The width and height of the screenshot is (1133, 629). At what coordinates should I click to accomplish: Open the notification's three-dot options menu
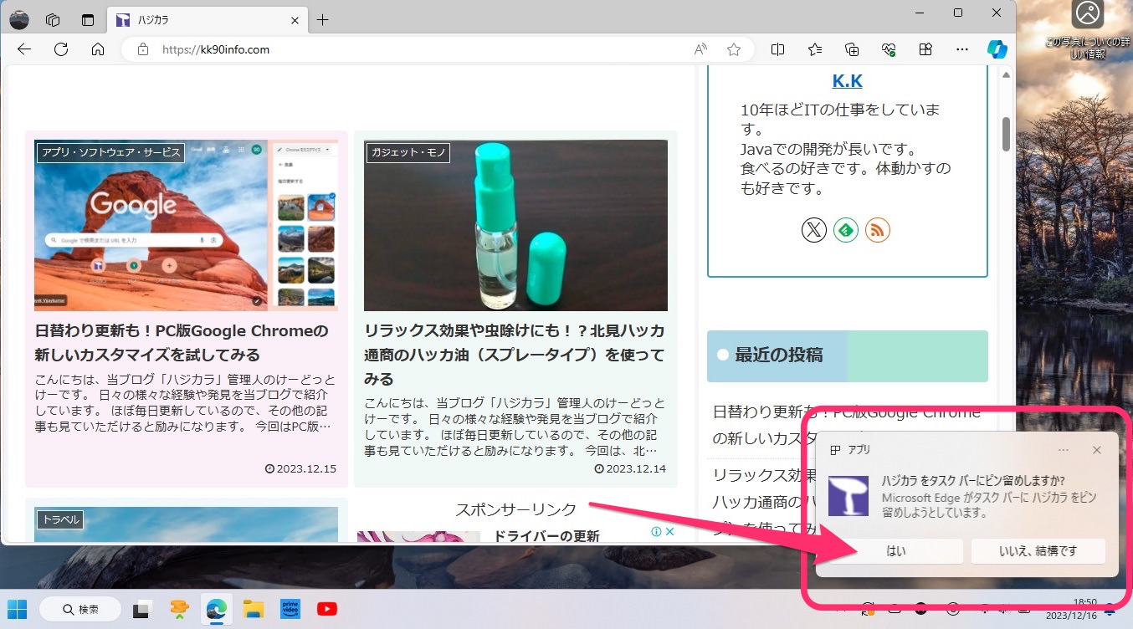pos(1064,450)
